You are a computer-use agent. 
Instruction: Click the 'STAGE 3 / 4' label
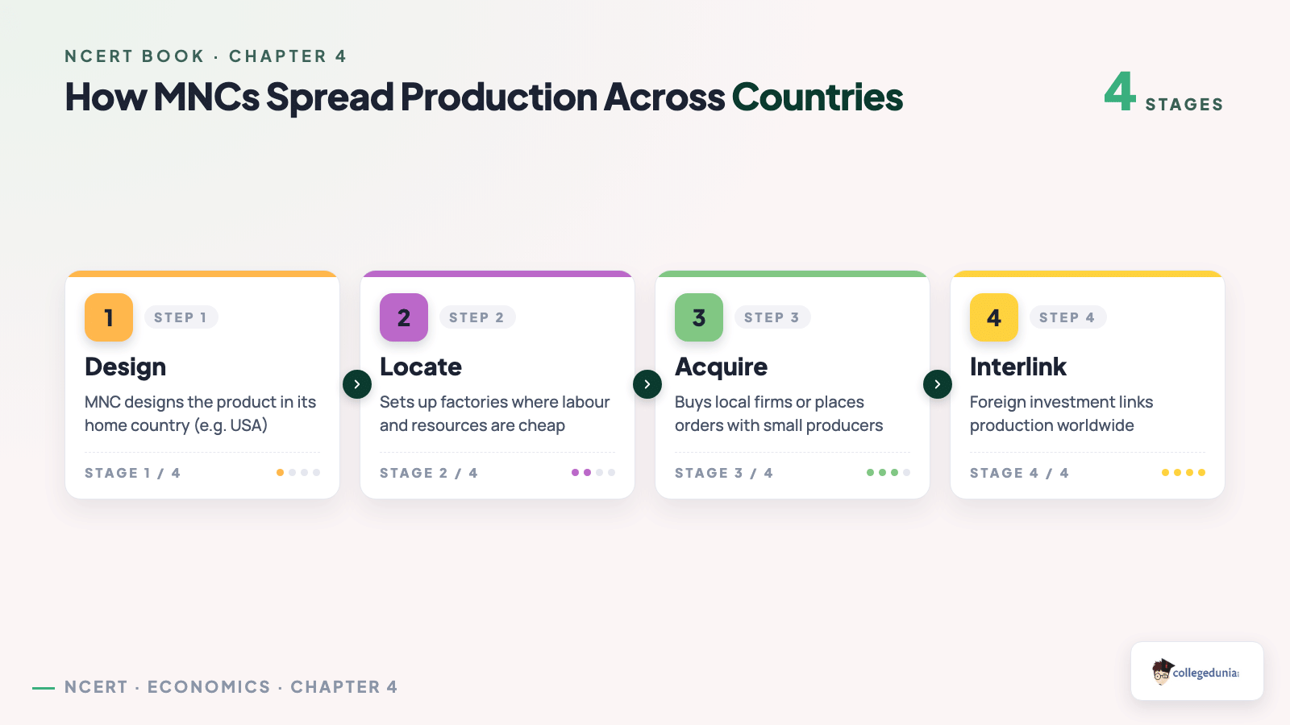click(724, 473)
